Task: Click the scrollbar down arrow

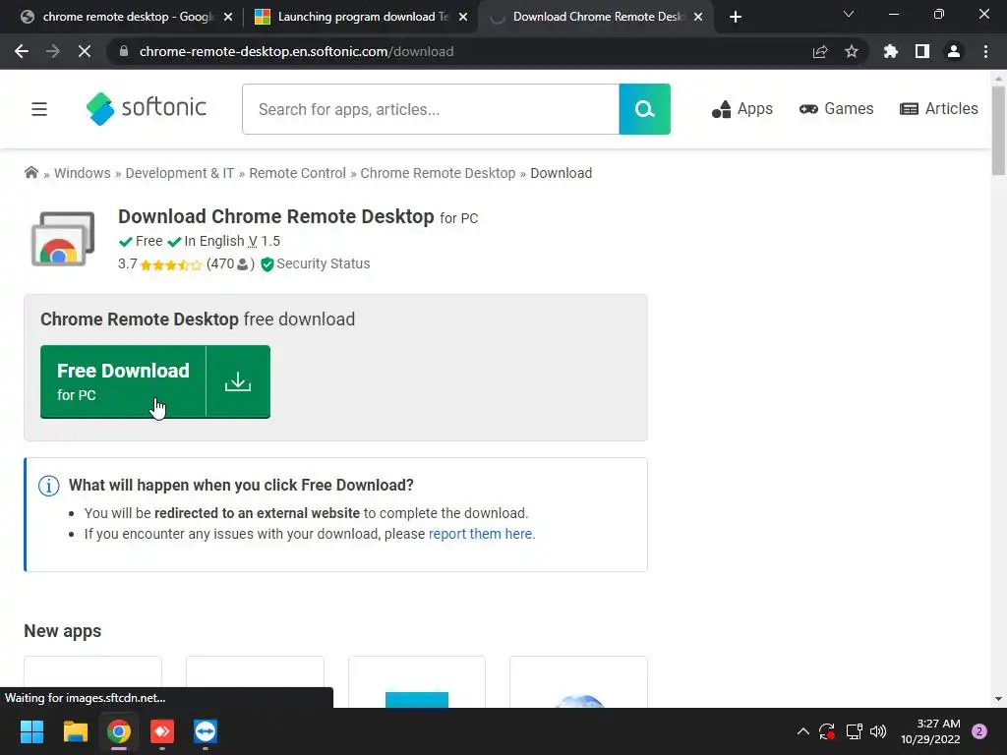Action: pos(998,699)
